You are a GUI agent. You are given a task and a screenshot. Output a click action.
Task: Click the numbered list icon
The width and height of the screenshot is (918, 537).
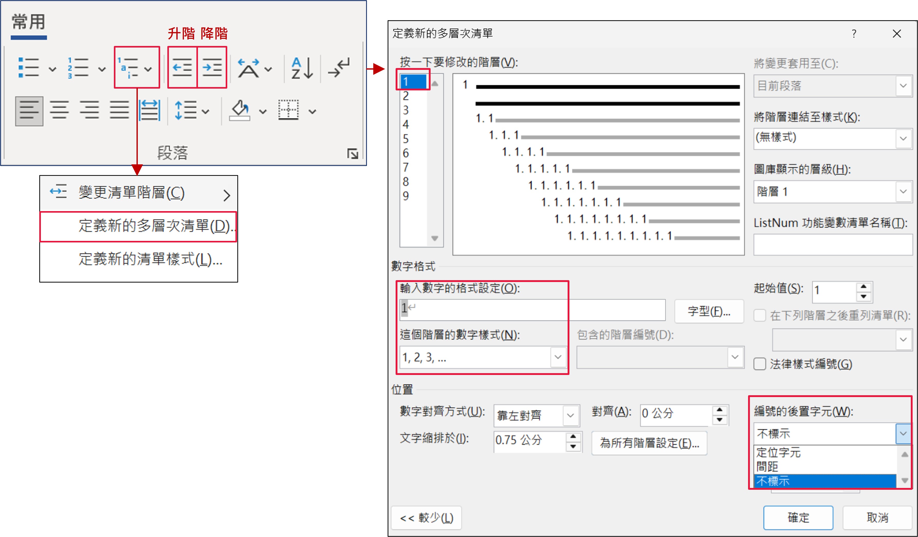pyautogui.click(x=78, y=68)
